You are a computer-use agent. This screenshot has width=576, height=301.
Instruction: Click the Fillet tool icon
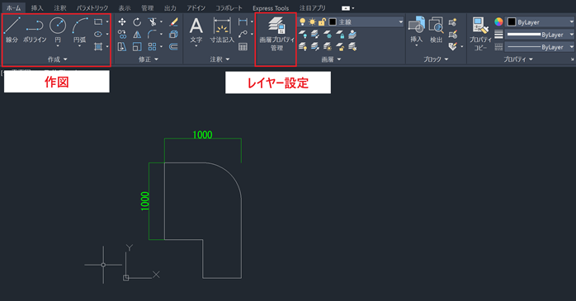(x=152, y=35)
